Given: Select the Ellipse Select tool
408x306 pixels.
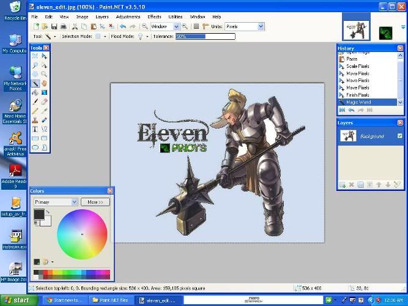Looking at the screenshot, I should coord(35,74).
